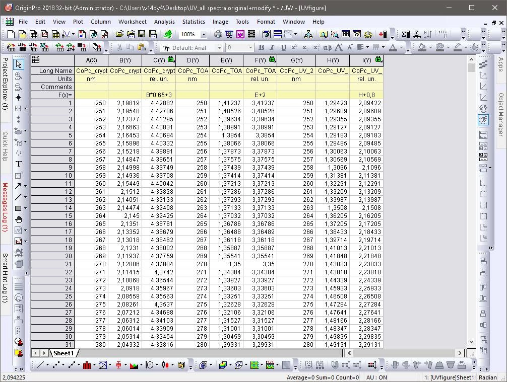Viewport: 507px width, 382px height.
Task: Open the Statistics menu
Action: click(194, 22)
